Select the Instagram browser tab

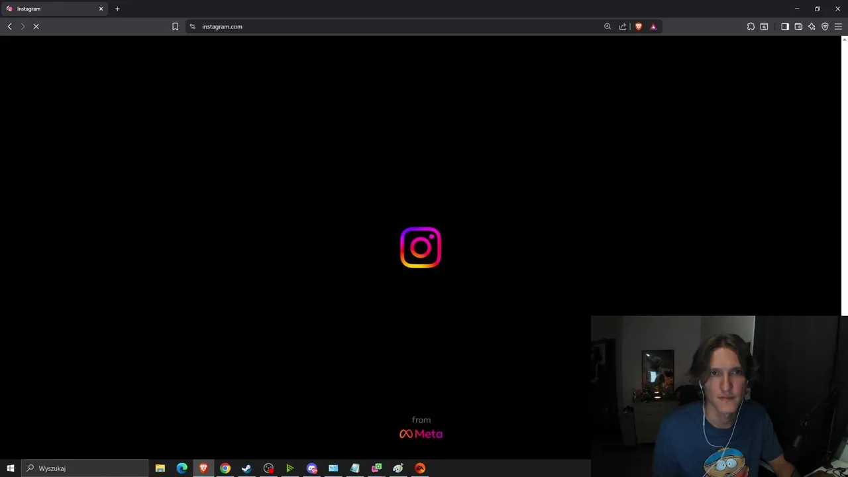click(54, 9)
